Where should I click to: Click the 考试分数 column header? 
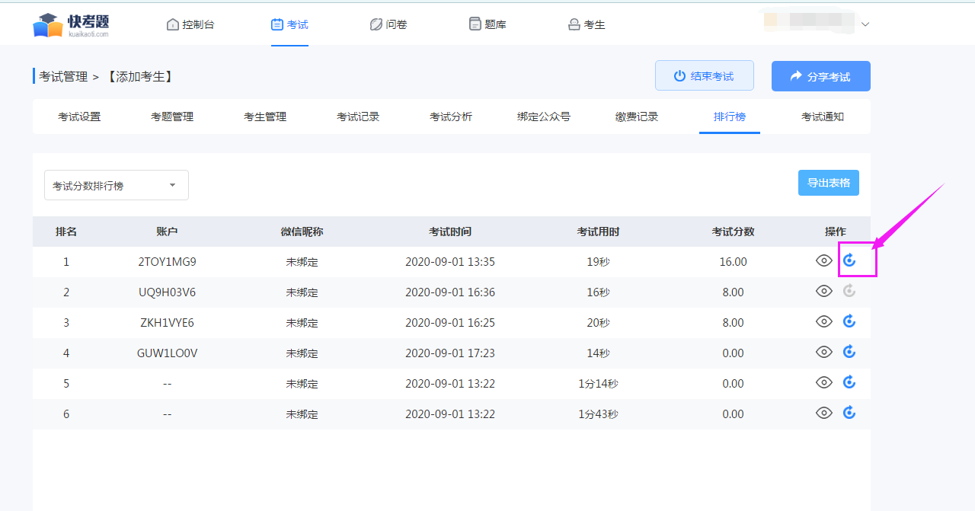(x=733, y=232)
